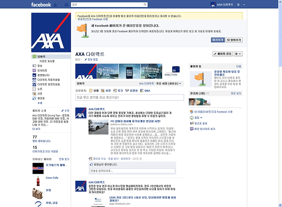Click the small AXA profile icon in the header
The height and width of the screenshot is (207, 282).
click(213, 5)
